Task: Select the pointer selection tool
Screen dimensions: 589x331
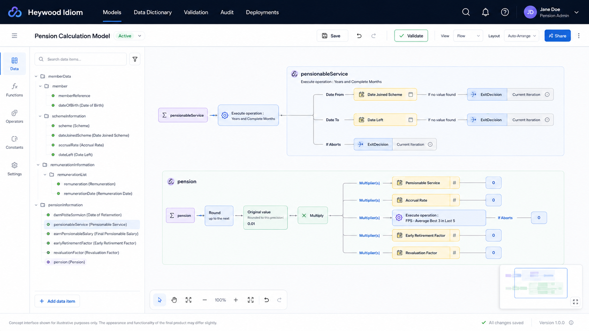Action: pos(160,300)
